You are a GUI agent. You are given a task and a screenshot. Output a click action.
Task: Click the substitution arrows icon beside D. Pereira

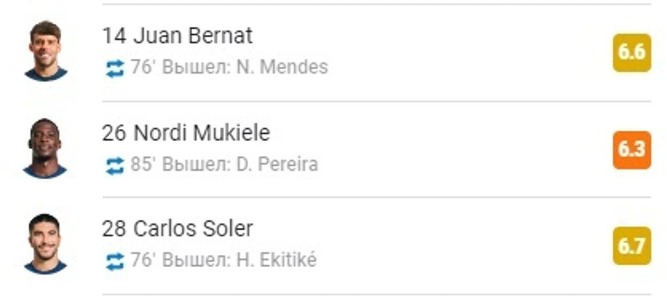click(x=115, y=165)
